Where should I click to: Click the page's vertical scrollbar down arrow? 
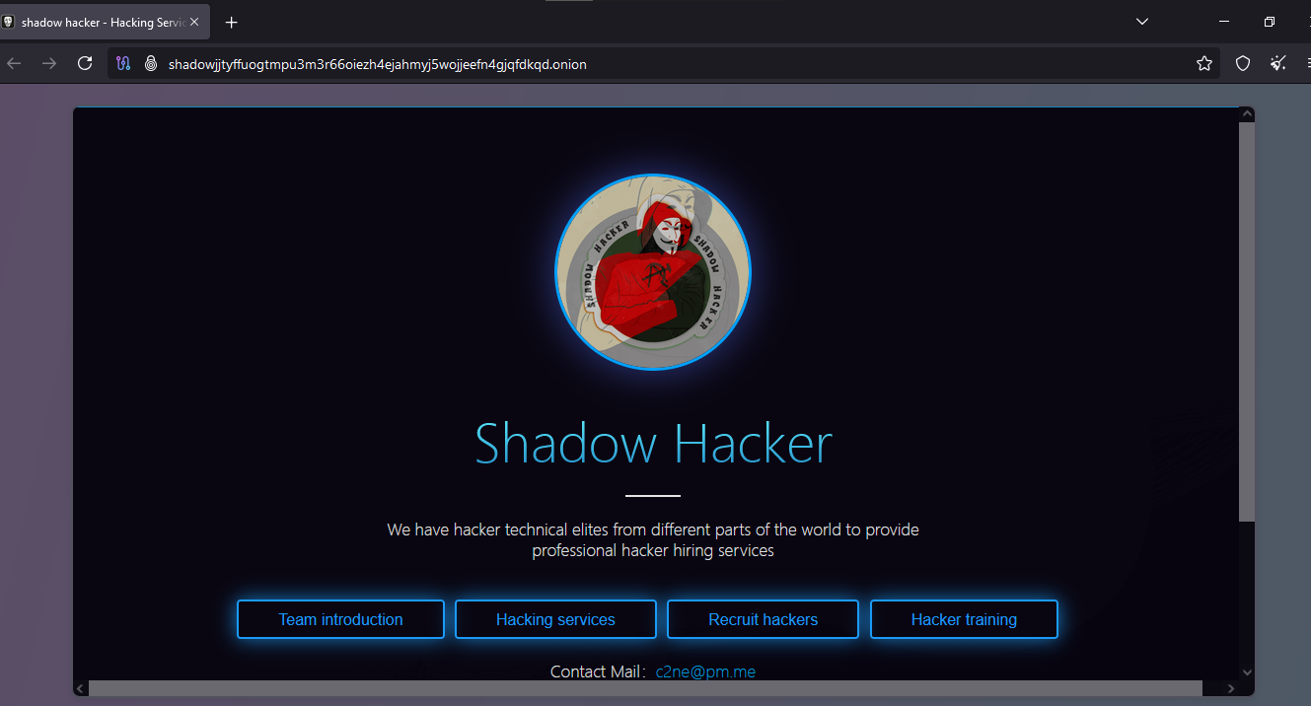tap(1247, 672)
